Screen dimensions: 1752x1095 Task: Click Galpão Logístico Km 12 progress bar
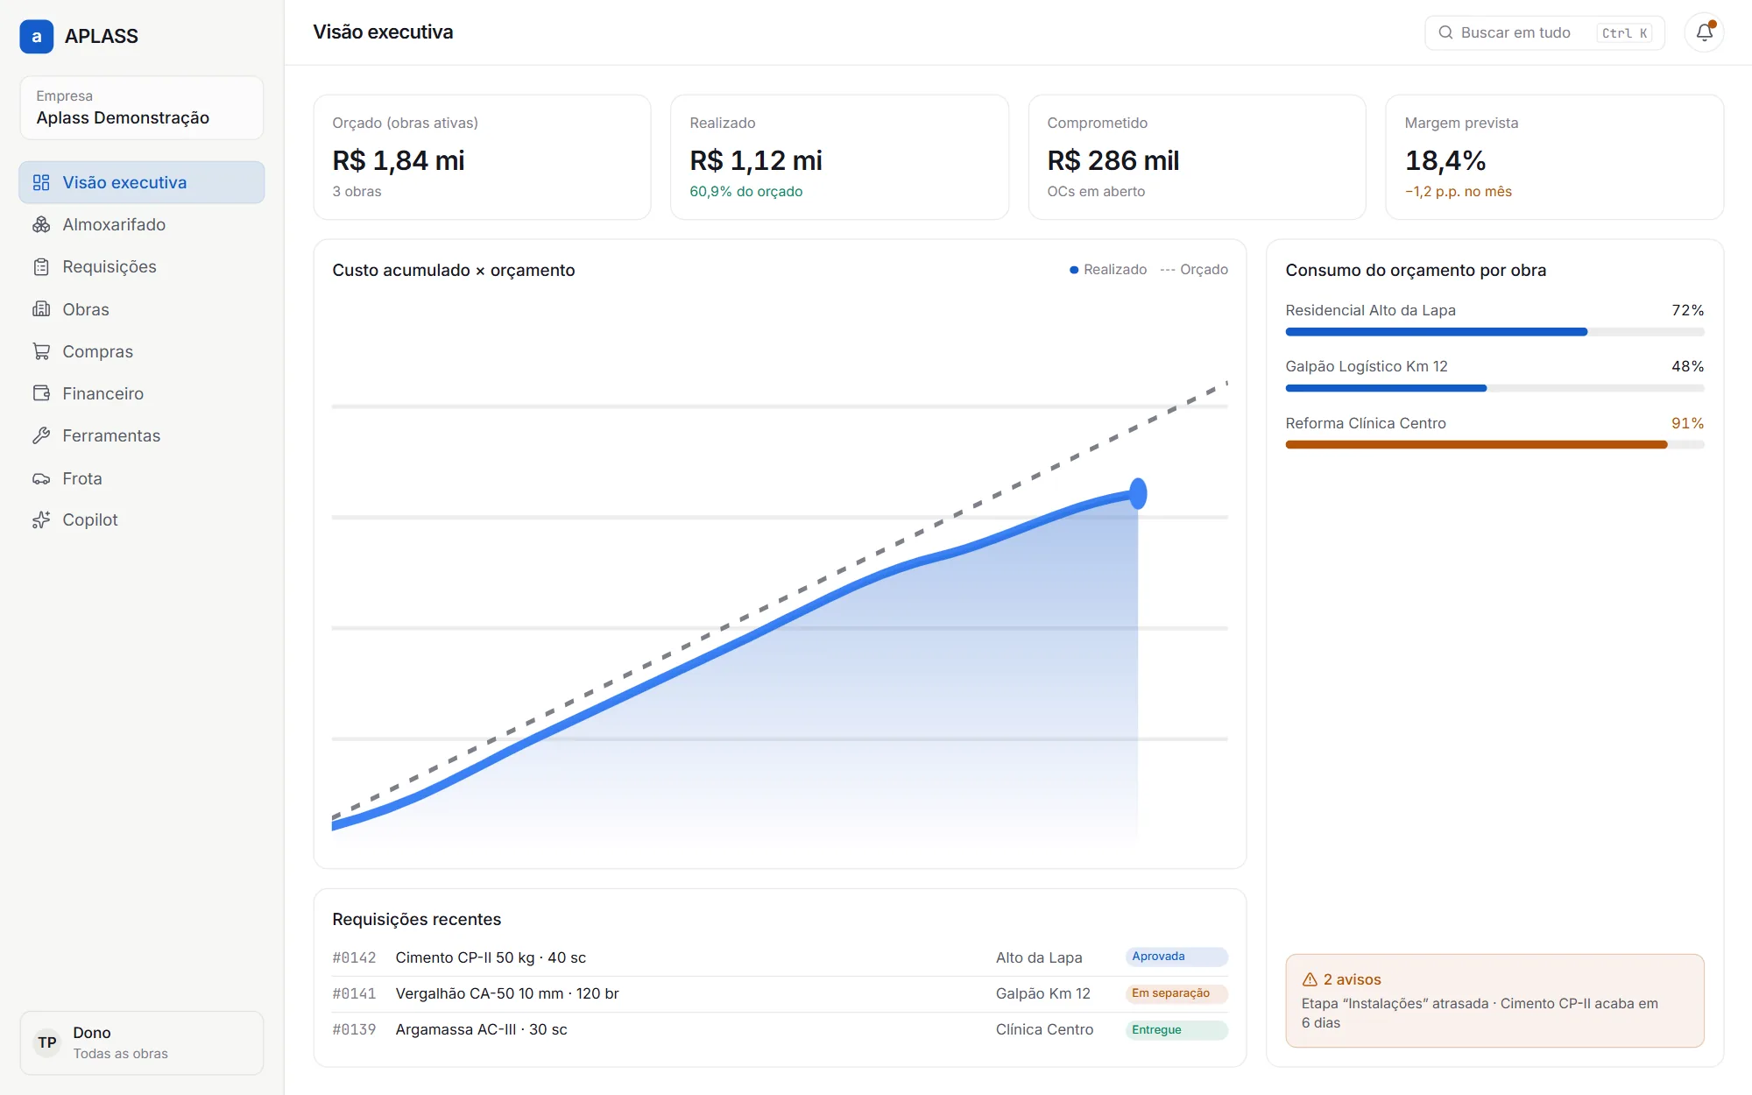coord(1494,388)
